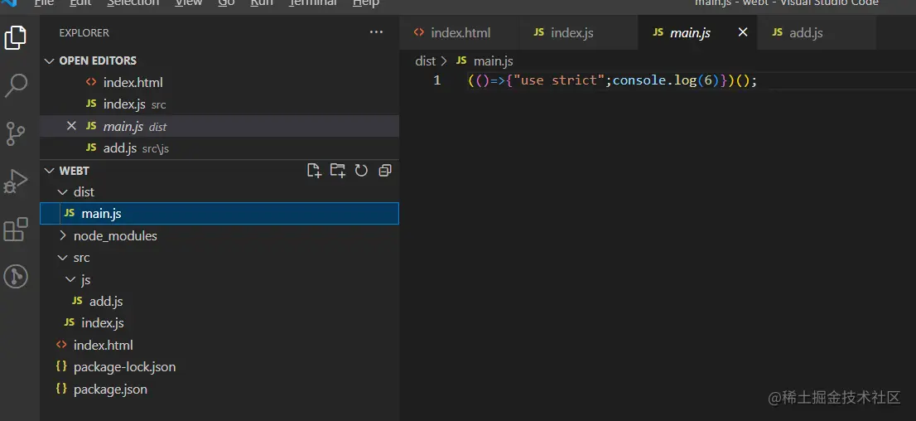
Task: Open the Explorer view in activity bar
Action: 16,37
